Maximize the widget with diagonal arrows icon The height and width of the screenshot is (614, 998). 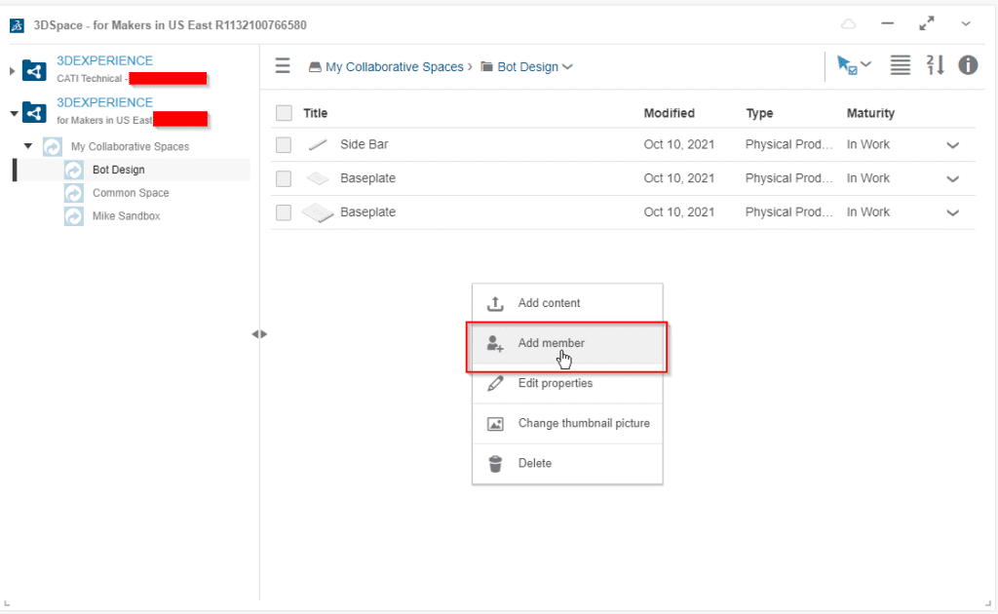click(927, 23)
